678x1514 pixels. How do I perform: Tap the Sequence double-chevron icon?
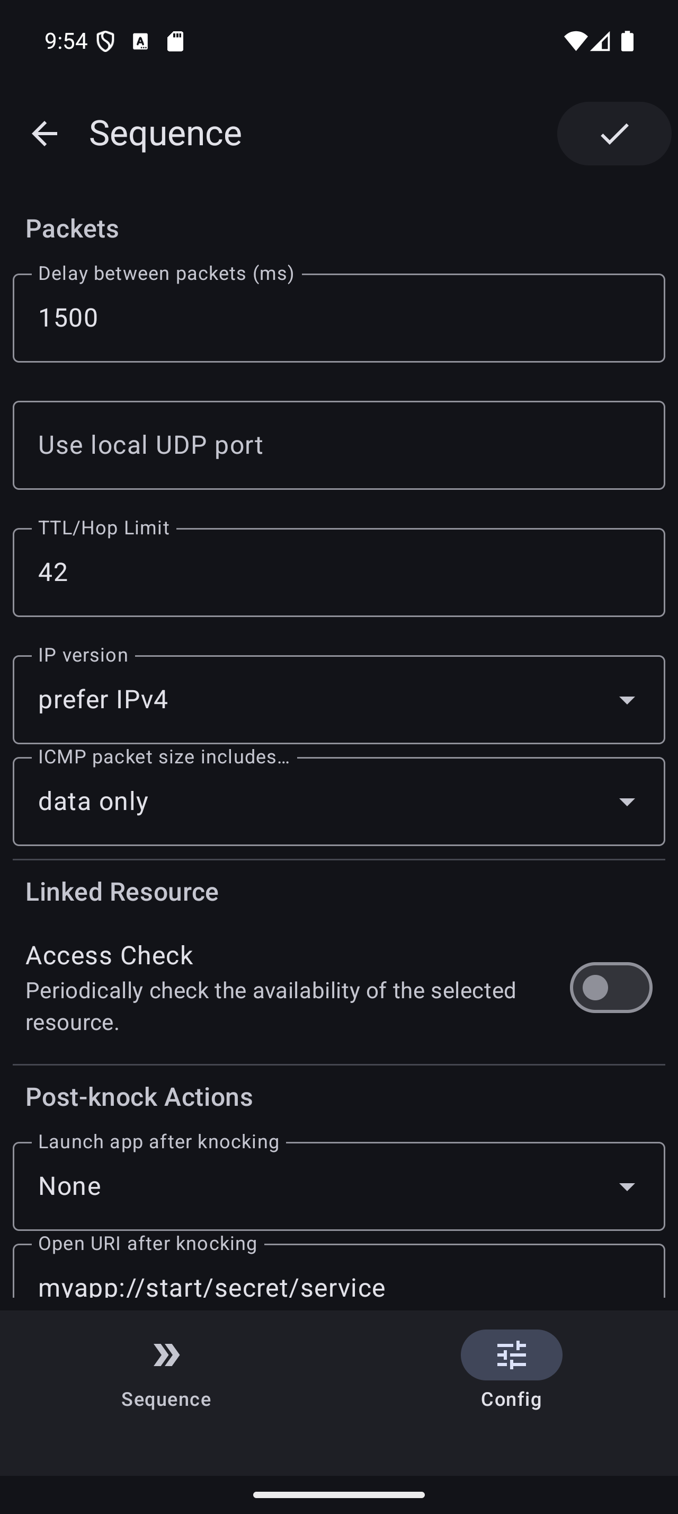tap(166, 1355)
